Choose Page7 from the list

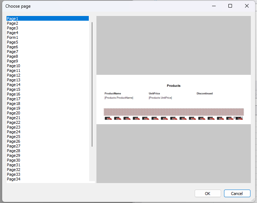pyautogui.click(x=13, y=52)
